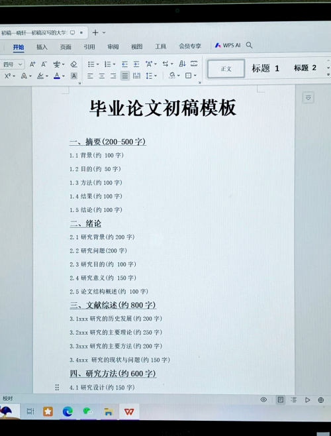Screen dimensions: 331x436
Task: Insert numbered list
Action: click(107, 64)
